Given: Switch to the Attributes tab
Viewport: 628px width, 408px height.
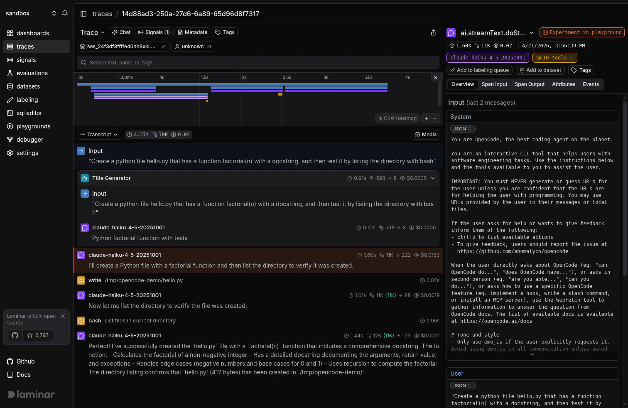Looking at the screenshot, I should [x=564, y=84].
